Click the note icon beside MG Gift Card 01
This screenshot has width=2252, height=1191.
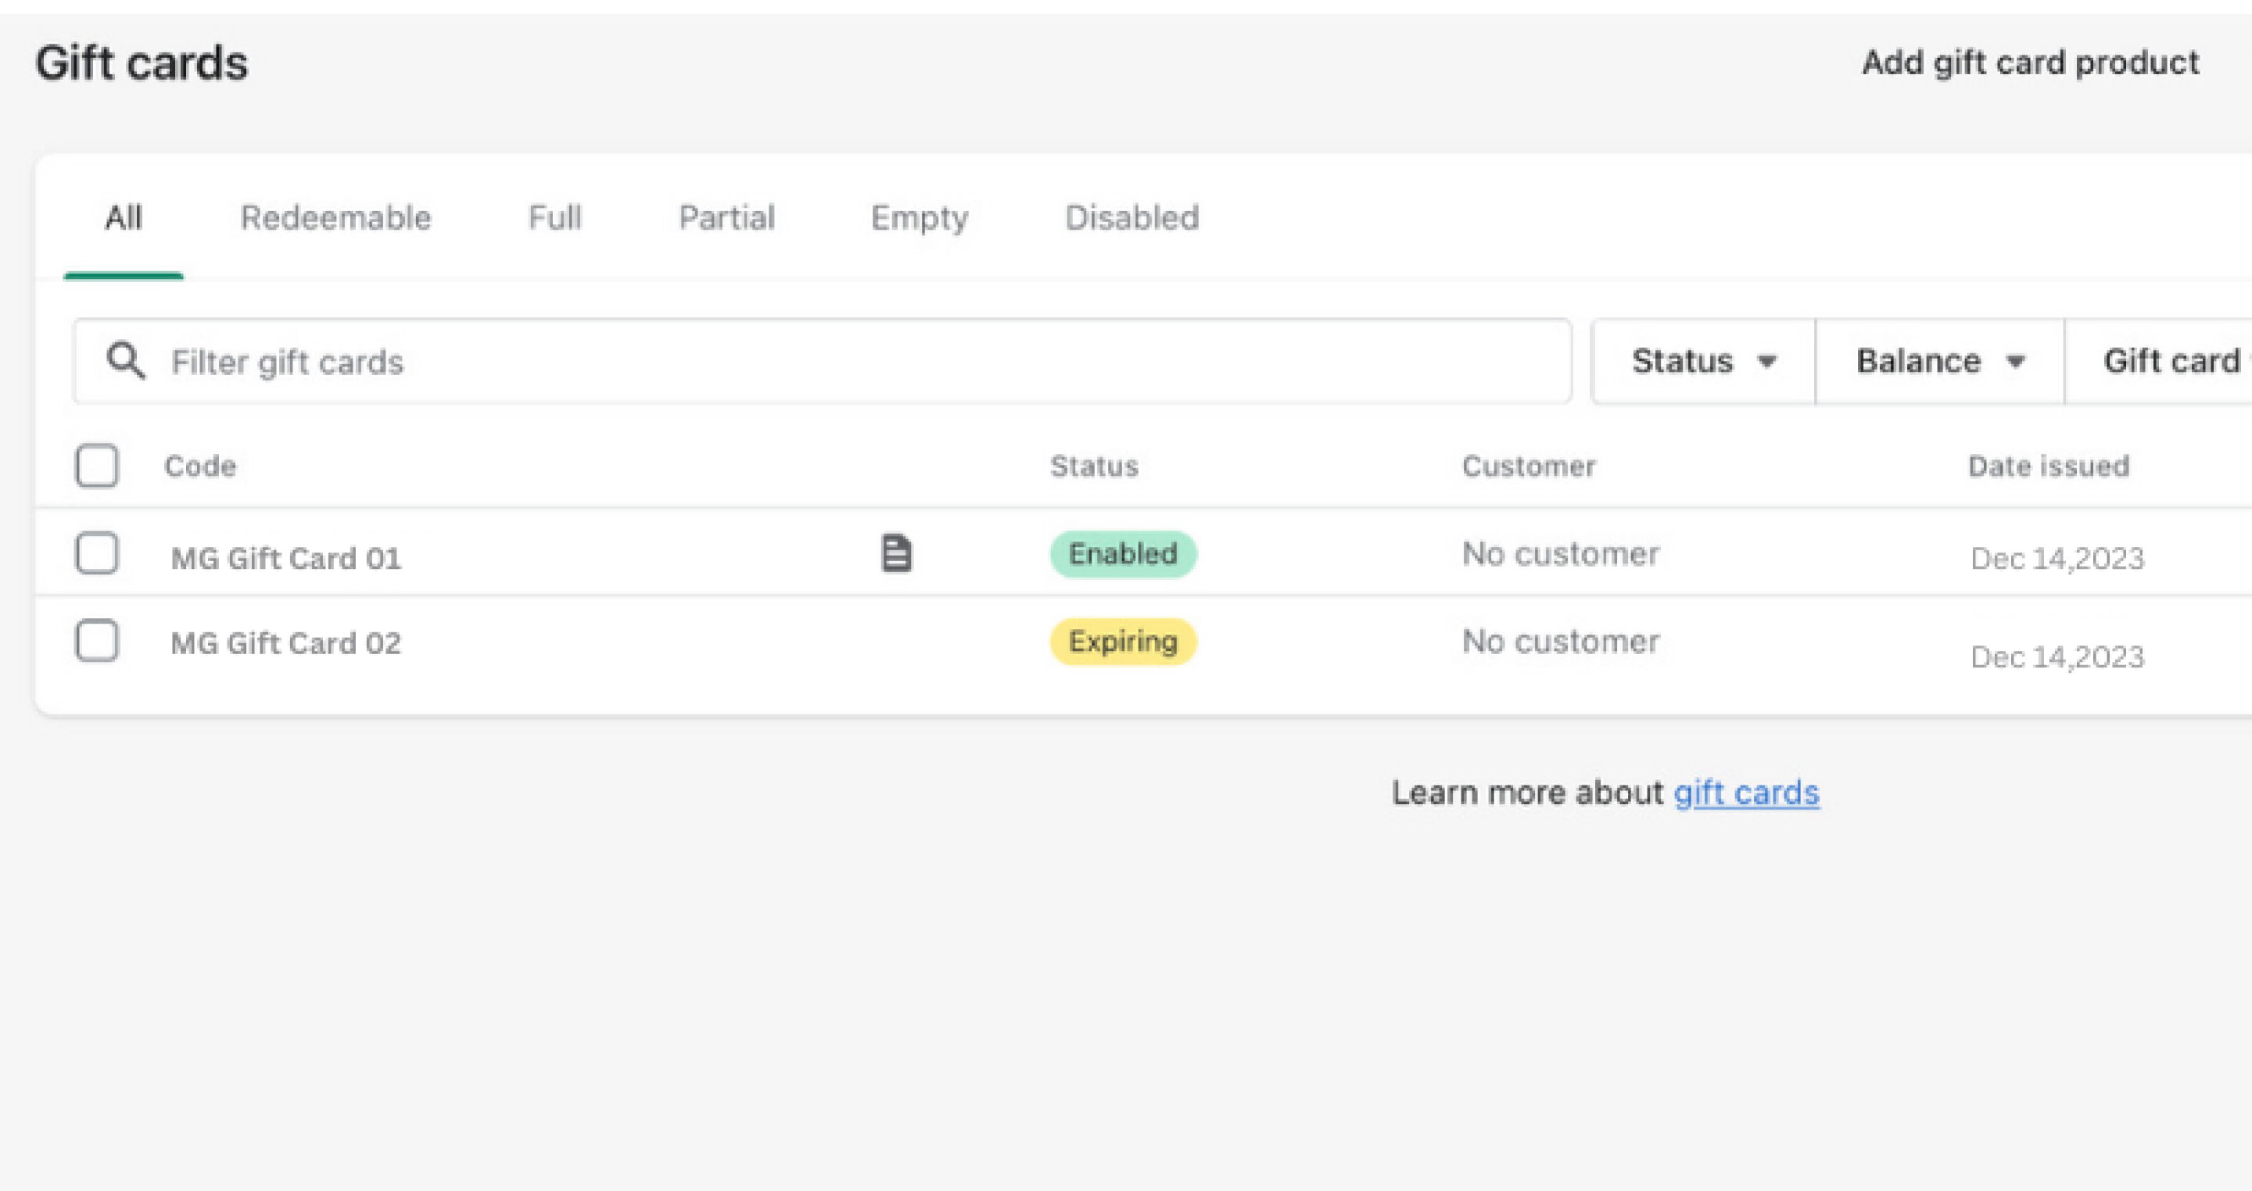point(896,553)
